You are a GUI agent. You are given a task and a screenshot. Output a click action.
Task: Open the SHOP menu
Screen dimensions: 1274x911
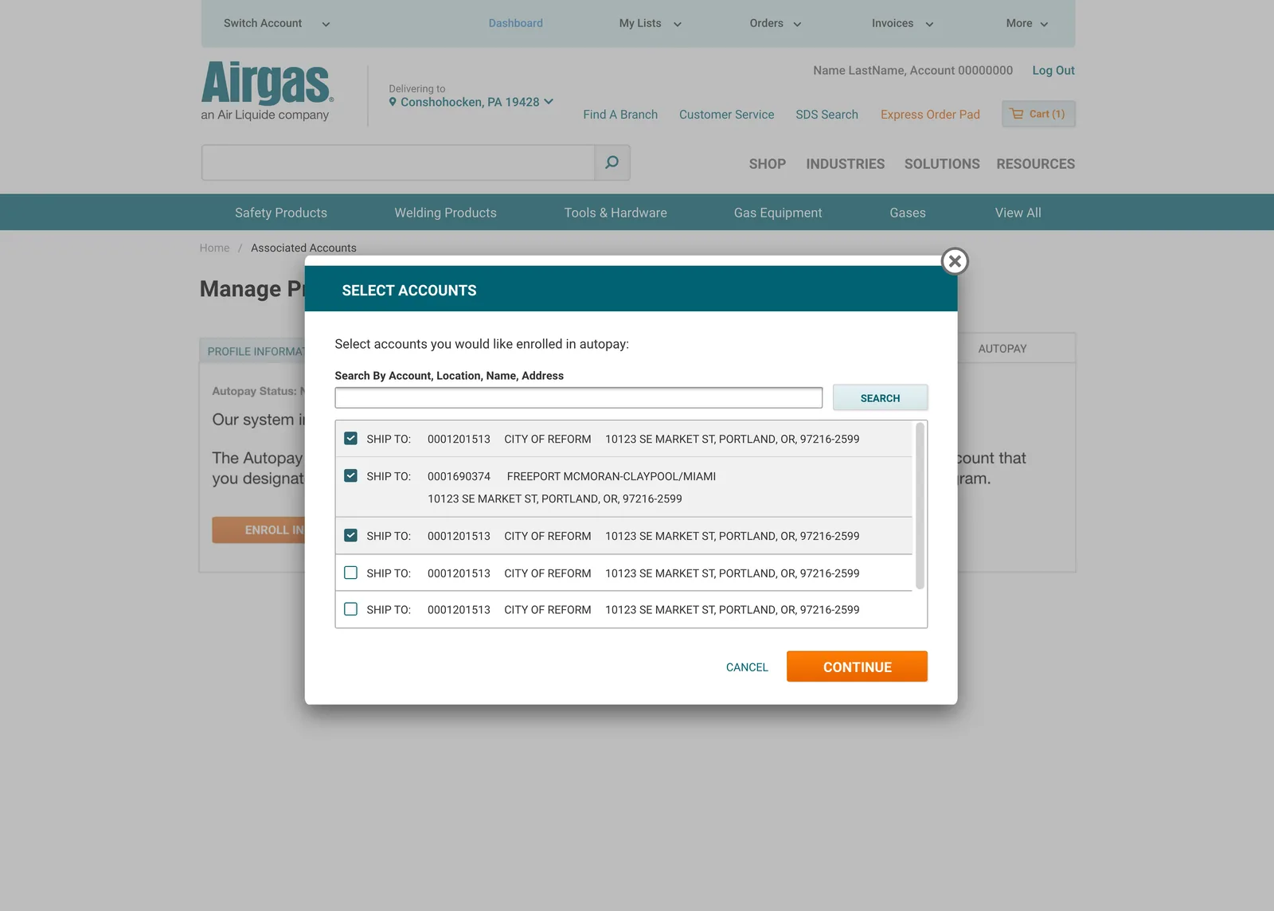point(767,164)
